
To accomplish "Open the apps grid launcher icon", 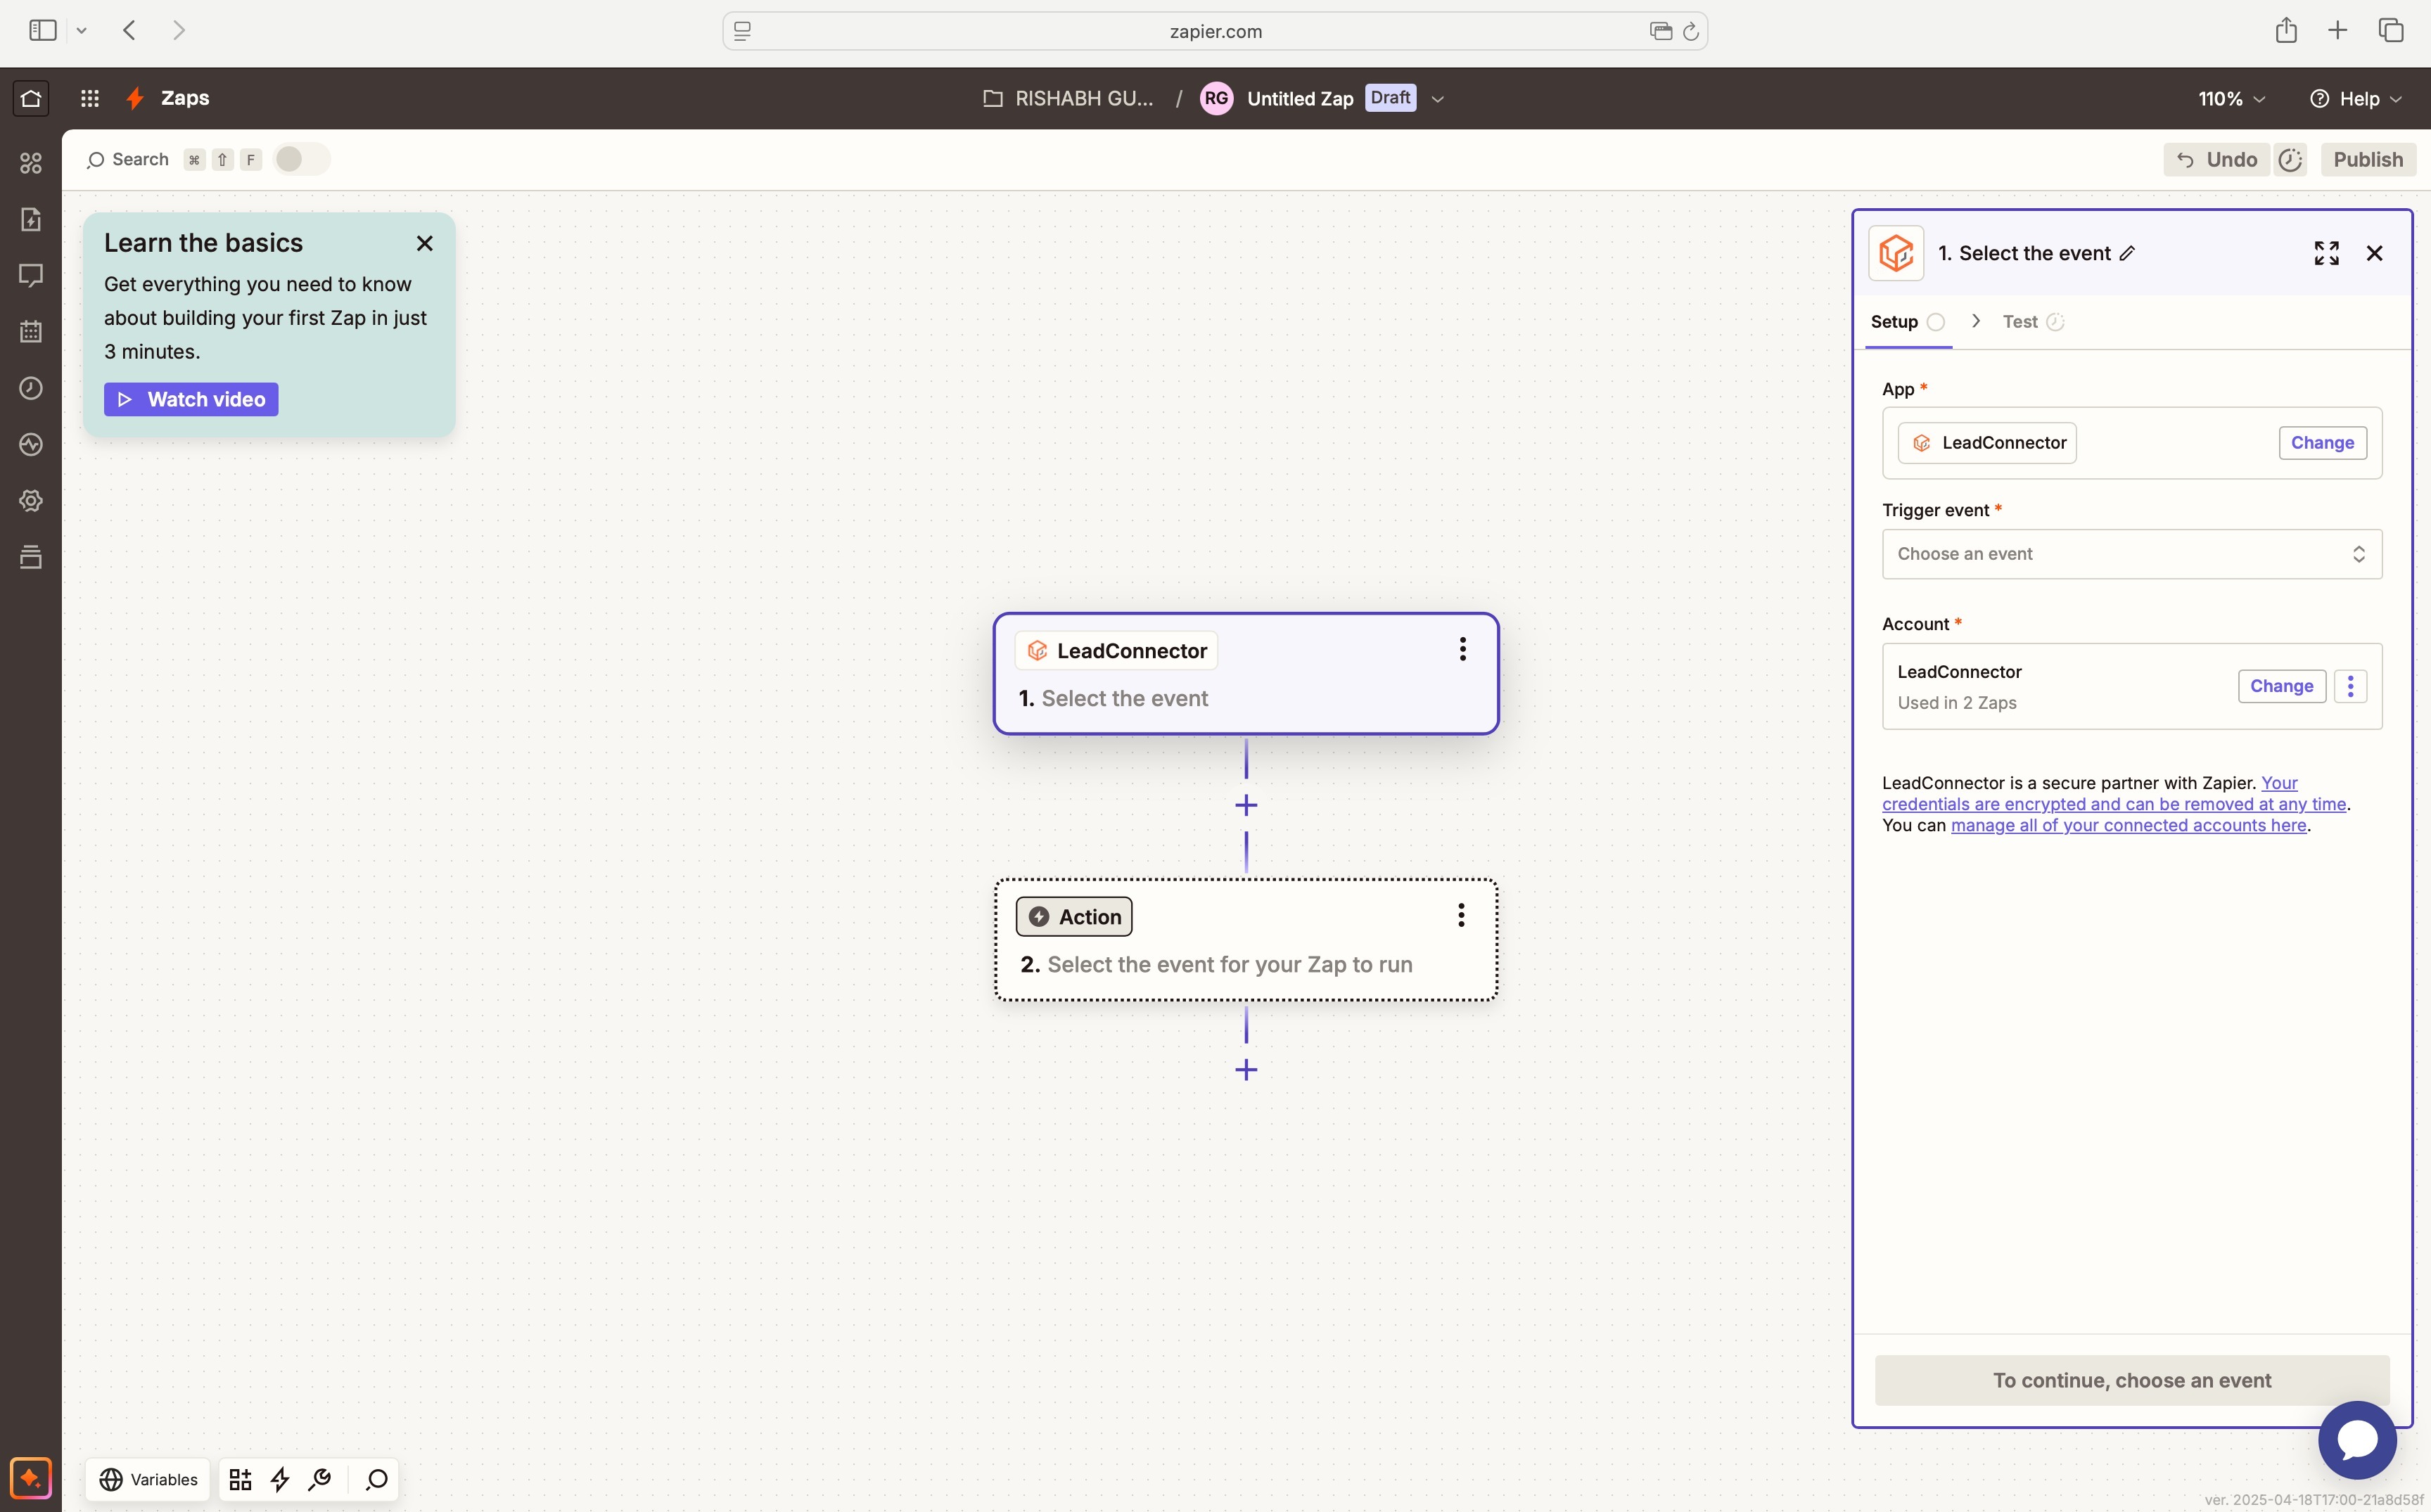I will coord(90,98).
